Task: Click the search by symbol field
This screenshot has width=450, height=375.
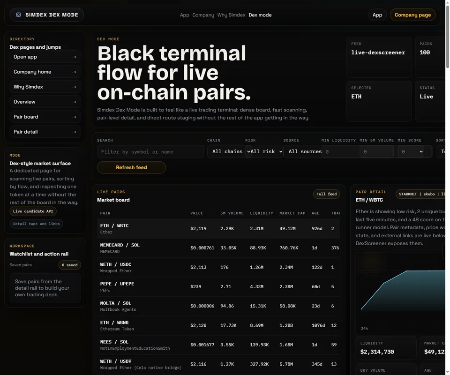Action: click(x=150, y=151)
